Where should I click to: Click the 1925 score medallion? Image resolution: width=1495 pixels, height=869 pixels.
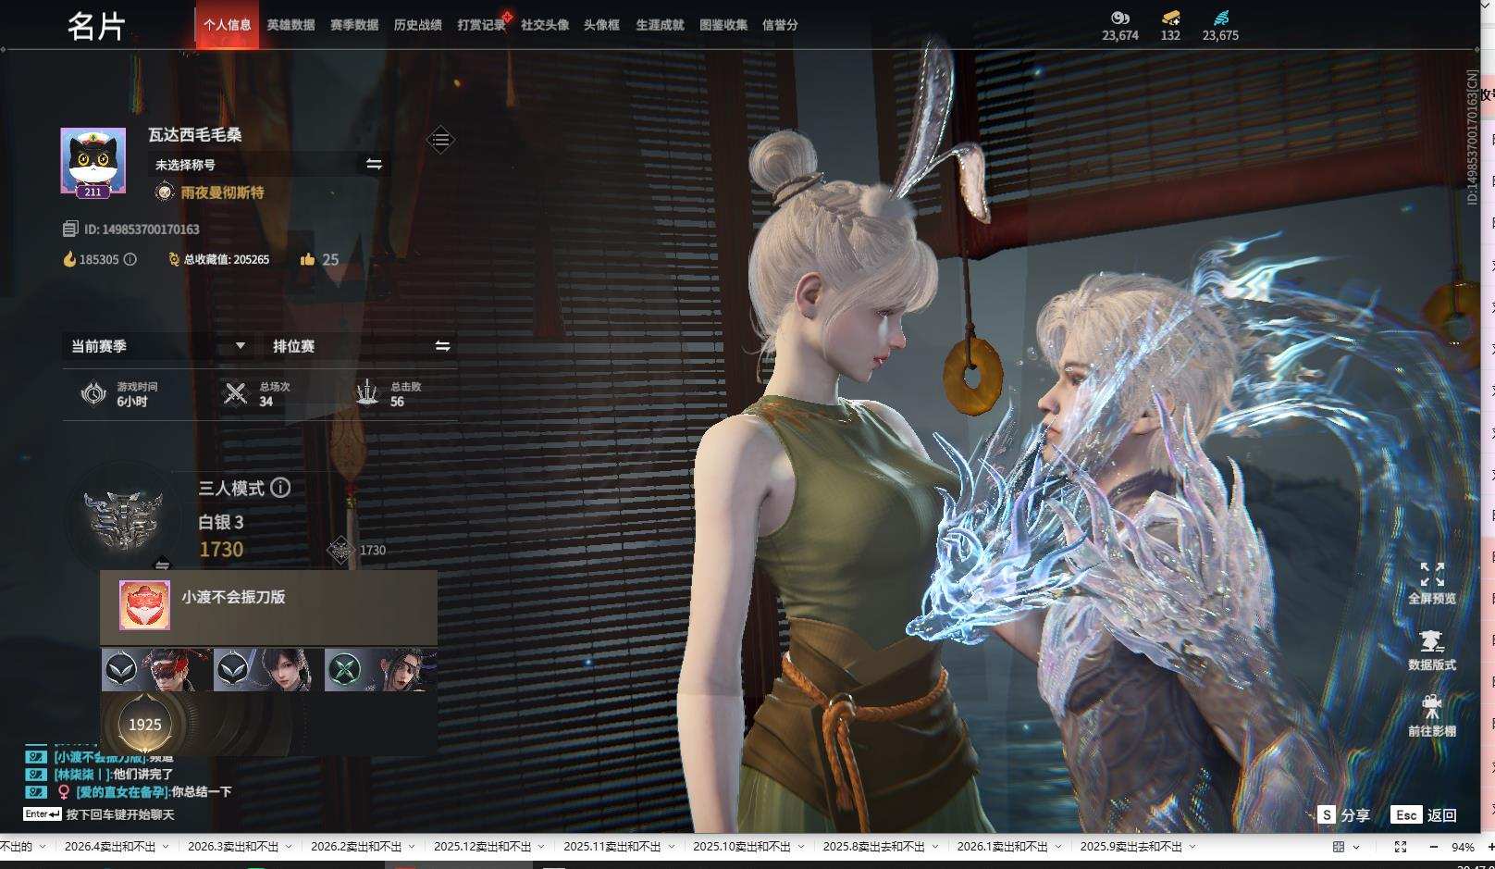(x=144, y=724)
